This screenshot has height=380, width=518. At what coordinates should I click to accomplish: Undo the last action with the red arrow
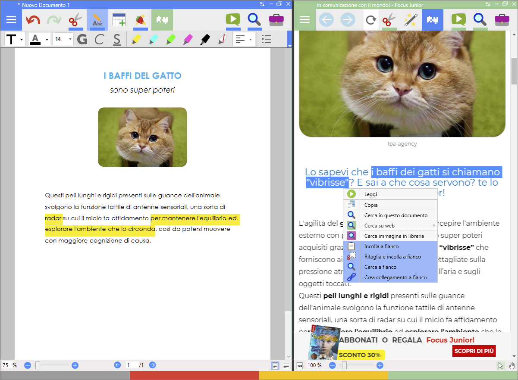[x=33, y=20]
